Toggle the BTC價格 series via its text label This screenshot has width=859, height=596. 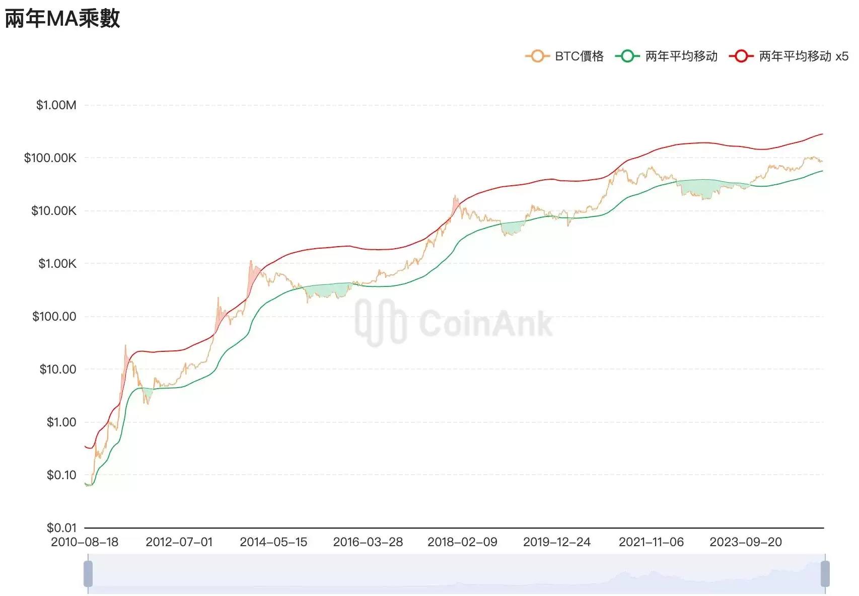[x=579, y=56]
